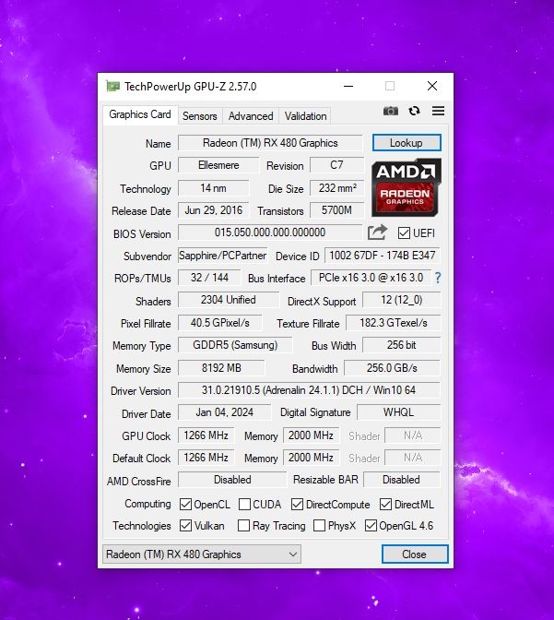This screenshot has width=554, height=620.
Task: Click the Default Clock field 1266 MHz
Action: click(x=206, y=458)
